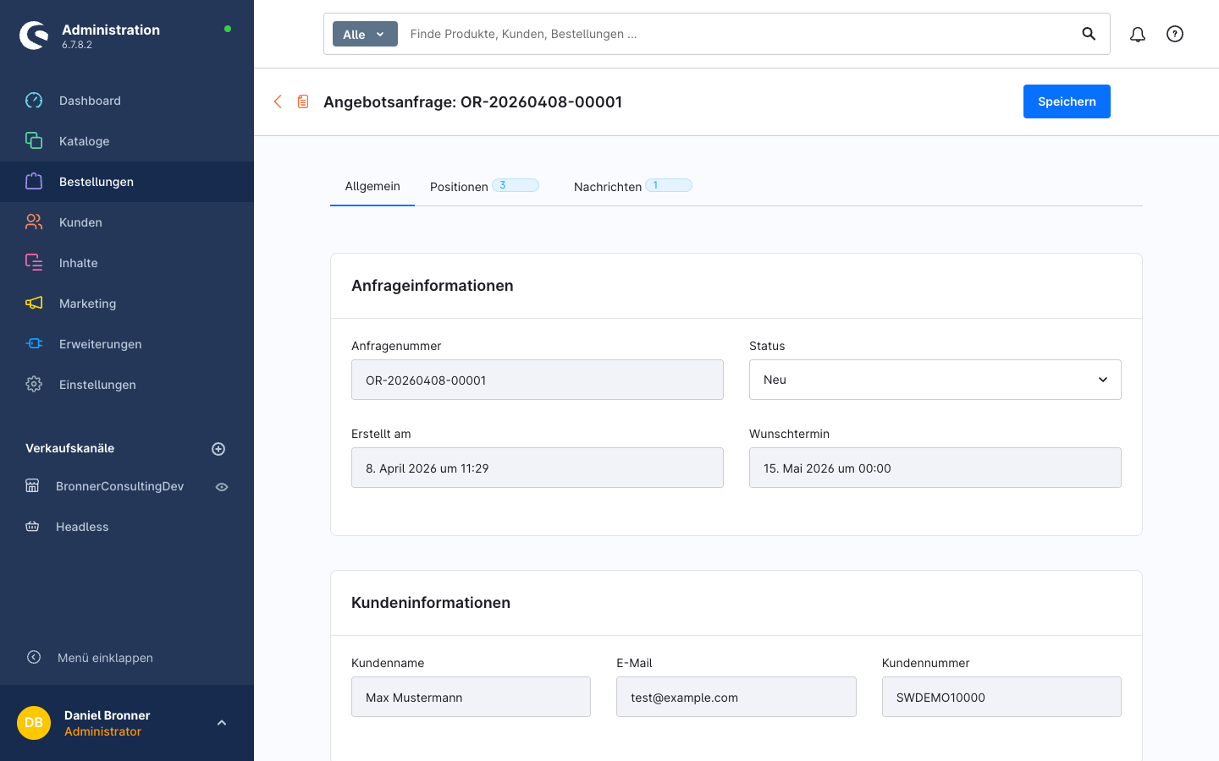Click the Angebotsanfrage document icon
Image resolution: width=1219 pixels, height=761 pixels.
coord(303,101)
